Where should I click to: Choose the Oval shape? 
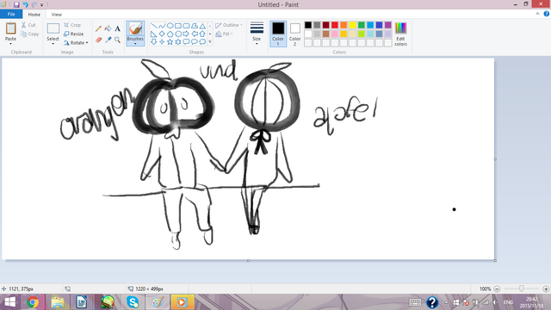[x=170, y=26]
